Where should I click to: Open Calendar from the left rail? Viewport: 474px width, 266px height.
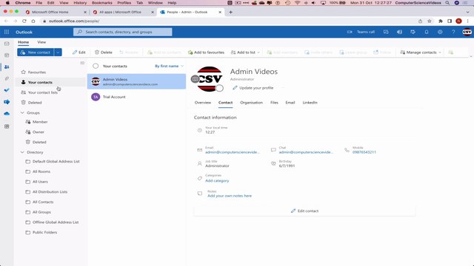[x=7, y=55]
